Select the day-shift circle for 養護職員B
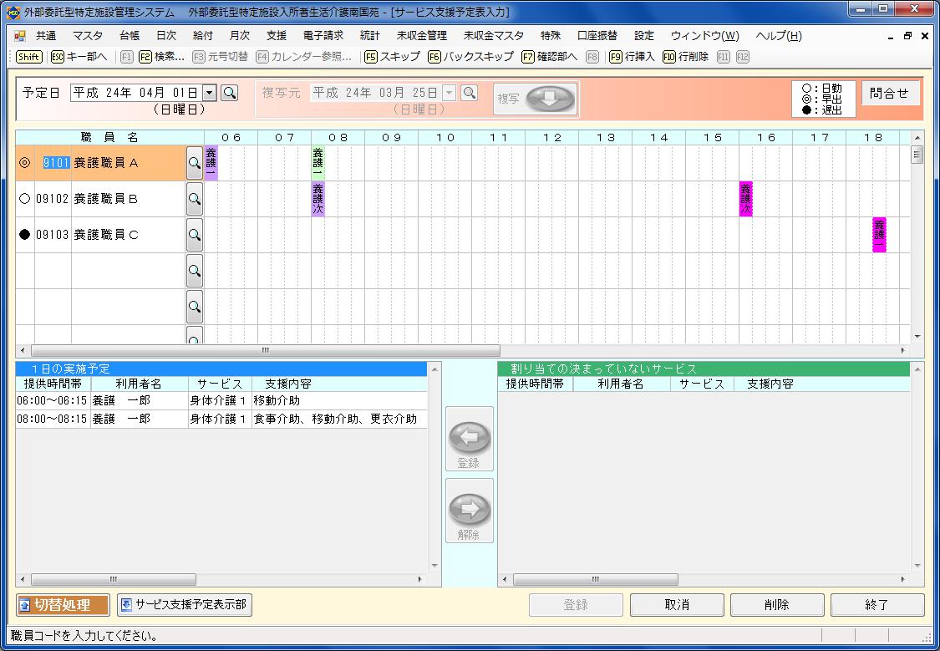This screenshot has height=651, width=940. tap(24, 200)
